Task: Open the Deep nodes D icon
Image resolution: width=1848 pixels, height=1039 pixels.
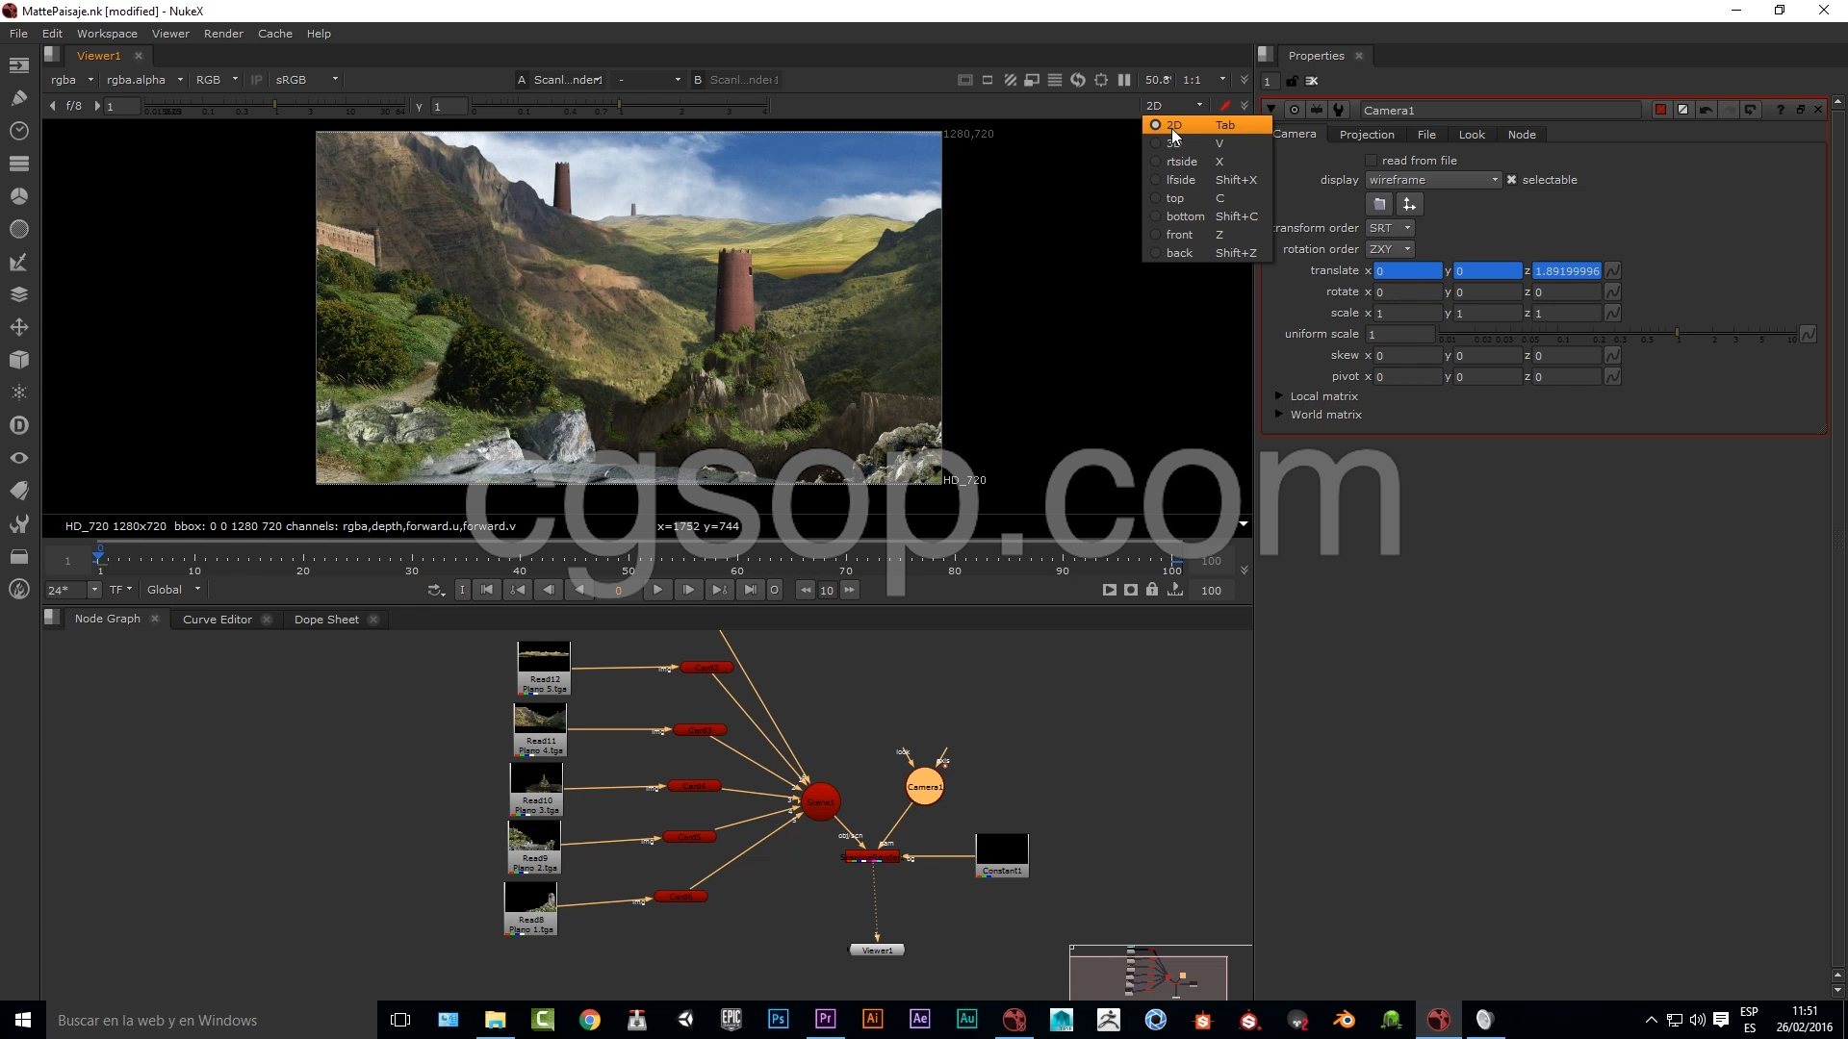Action: [x=18, y=425]
